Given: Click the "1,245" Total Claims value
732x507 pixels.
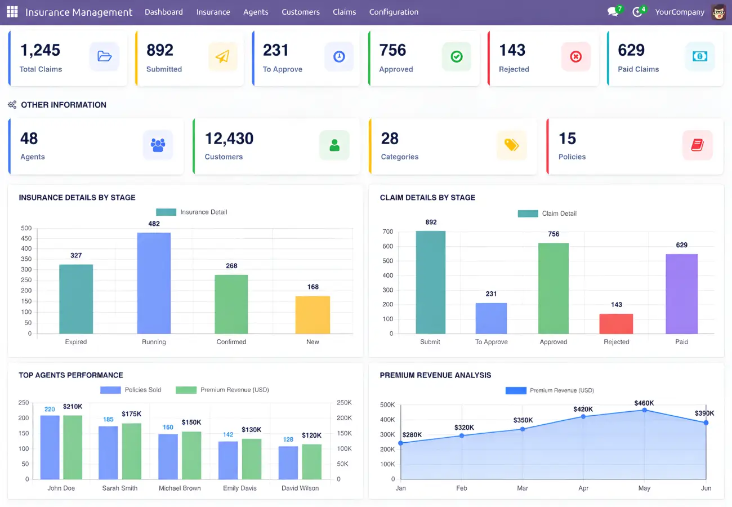Looking at the screenshot, I should [40, 50].
